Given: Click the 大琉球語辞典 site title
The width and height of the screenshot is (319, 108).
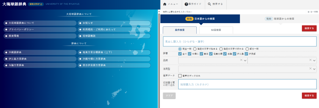Looking at the screenshot, I should tap(14, 4).
